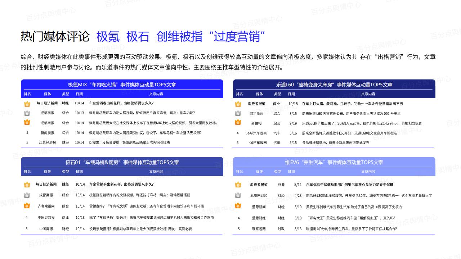Click 中国经营报 media cell
This screenshot has width=461, height=259.
point(46,218)
